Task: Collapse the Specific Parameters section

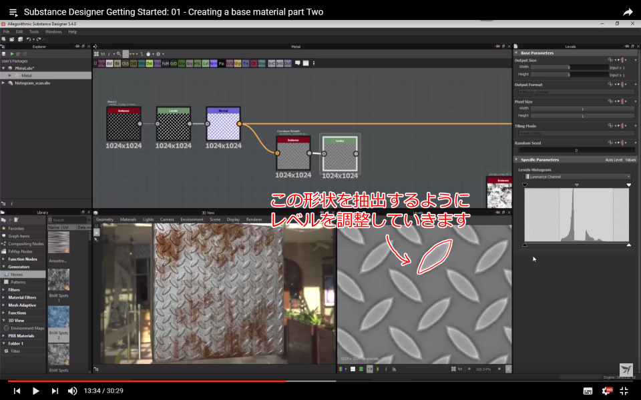Action: coord(516,159)
